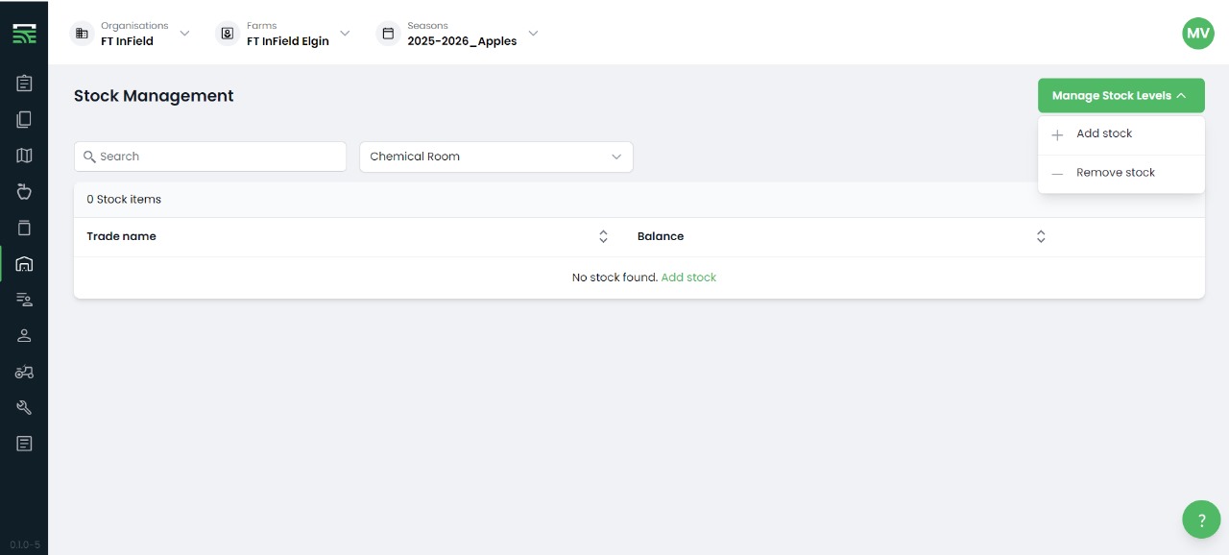The width and height of the screenshot is (1229, 555).
Task: Open the list with user sidebar icon
Action: pos(24,300)
